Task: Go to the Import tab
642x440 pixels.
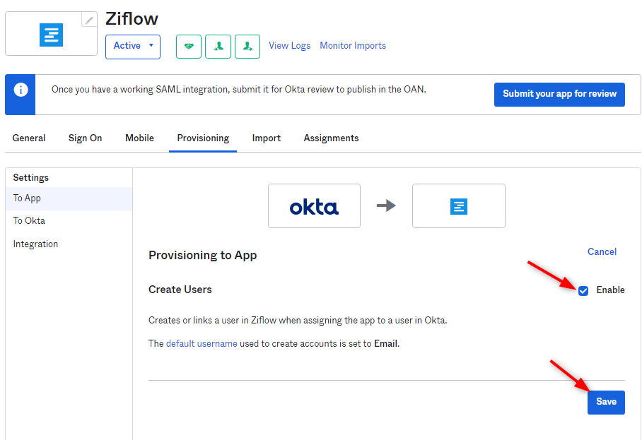Action: [267, 138]
